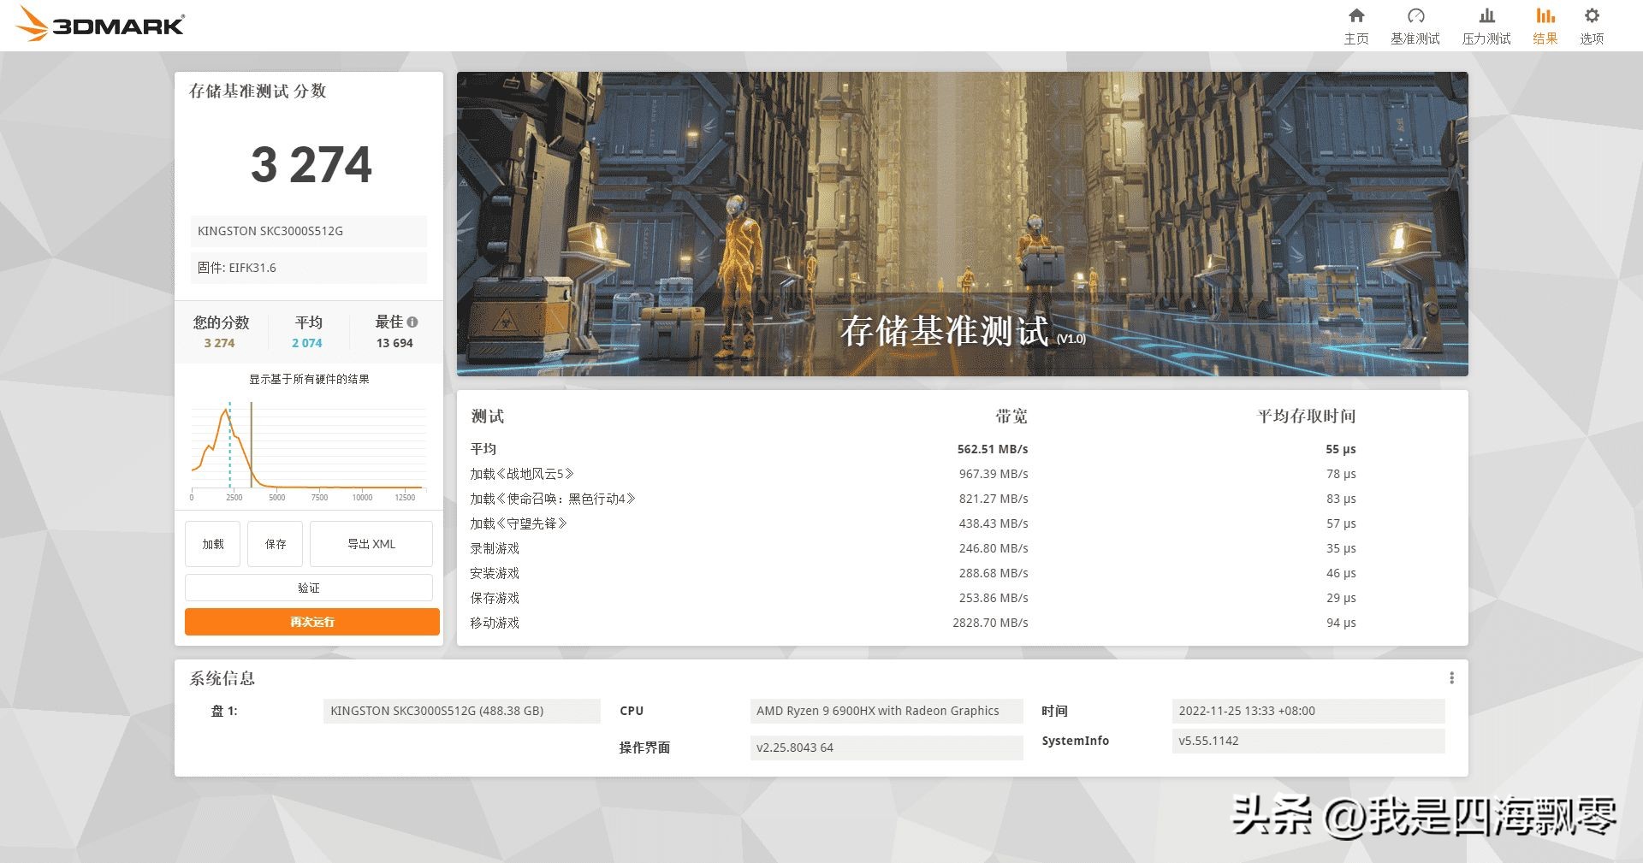Open the 压力测试 stress test icon

[x=1486, y=16]
